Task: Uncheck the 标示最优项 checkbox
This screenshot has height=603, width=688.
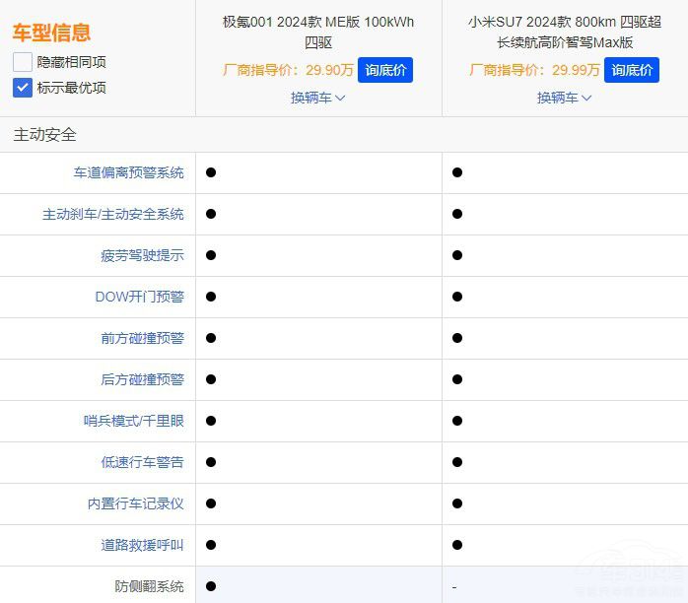Action: click(x=23, y=88)
